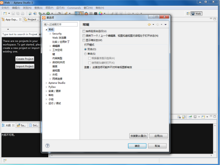Open the 文件(F) menu
Viewport: 220px width, 165px height.
click(5, 8)
